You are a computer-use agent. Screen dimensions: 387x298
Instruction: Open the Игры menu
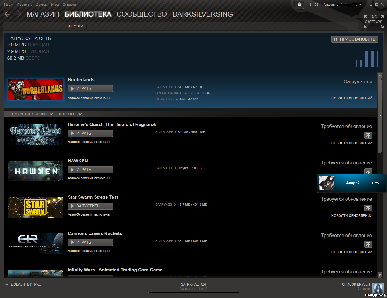pyautogui.click(x=55, y=5)
